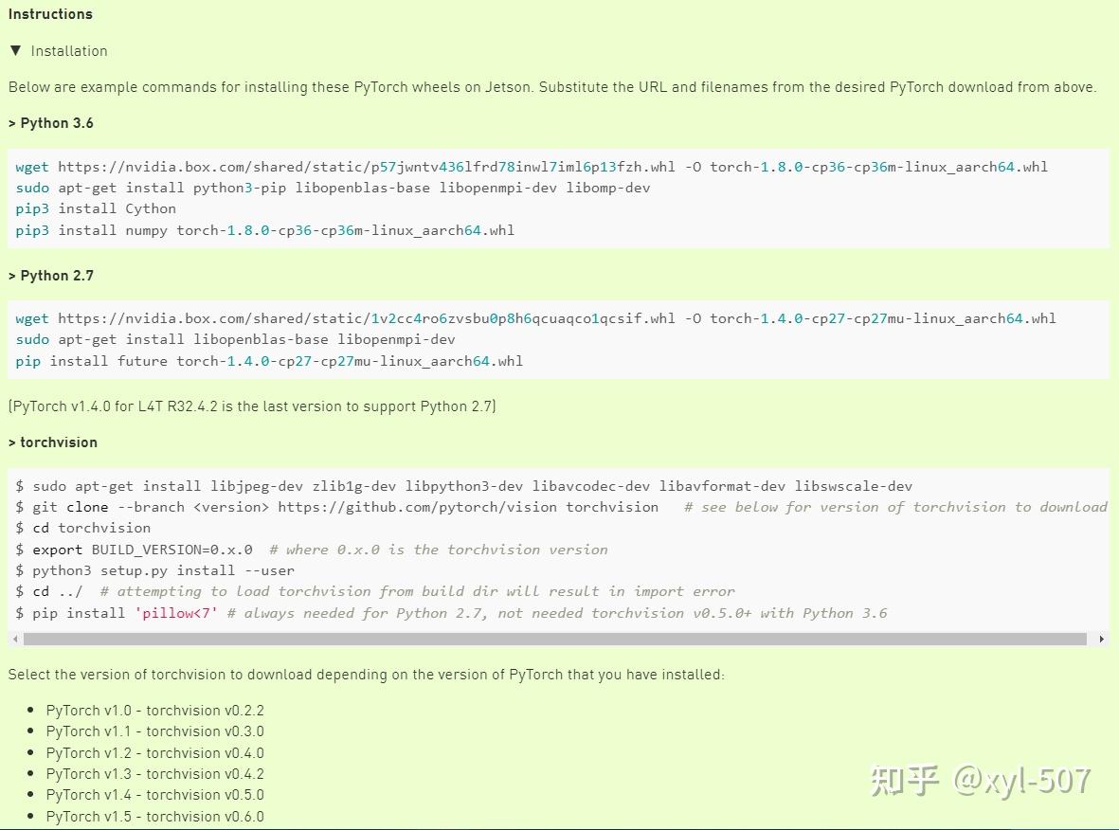Click 'Select the version of torchvision to download' sentence
Viewport: 1119px width, 830px height.
tap(366, 675)
